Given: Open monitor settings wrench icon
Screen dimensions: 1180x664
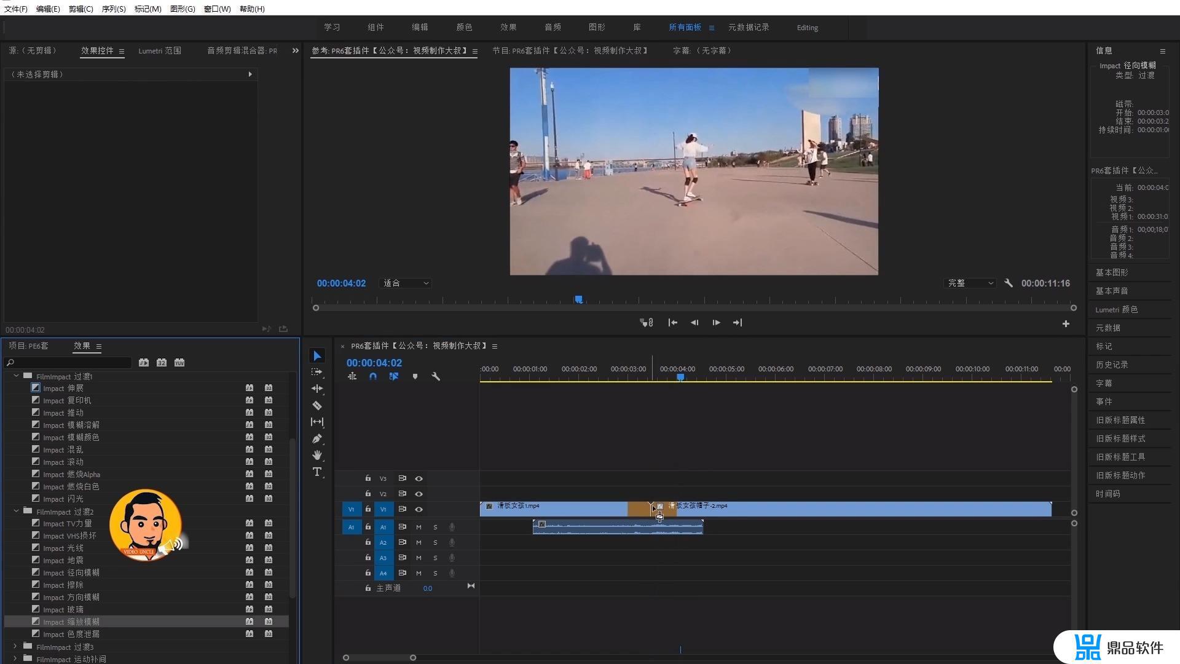Looking at the screenshot, I should (1009, 283).
